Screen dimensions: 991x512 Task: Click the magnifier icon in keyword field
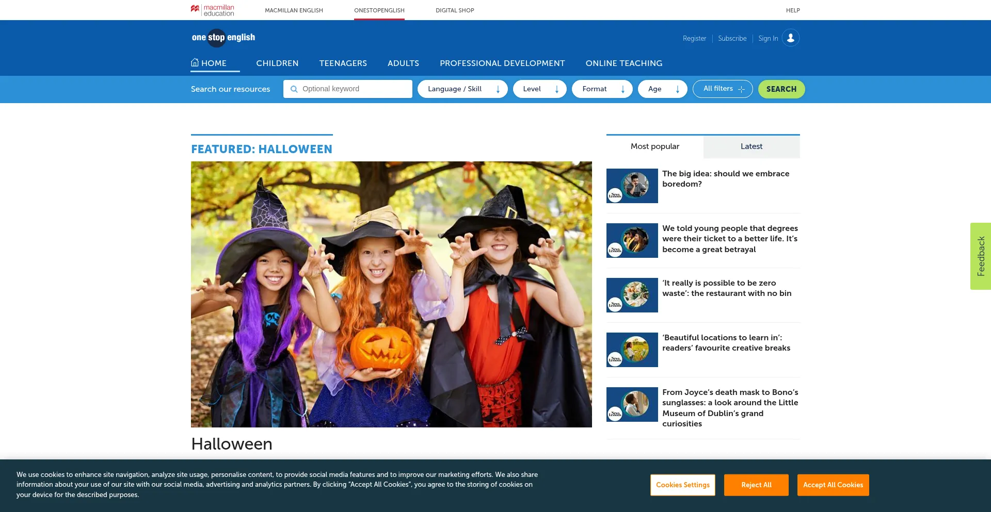pos(294,89)
